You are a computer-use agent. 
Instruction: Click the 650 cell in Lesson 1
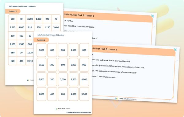coord(13,19)
